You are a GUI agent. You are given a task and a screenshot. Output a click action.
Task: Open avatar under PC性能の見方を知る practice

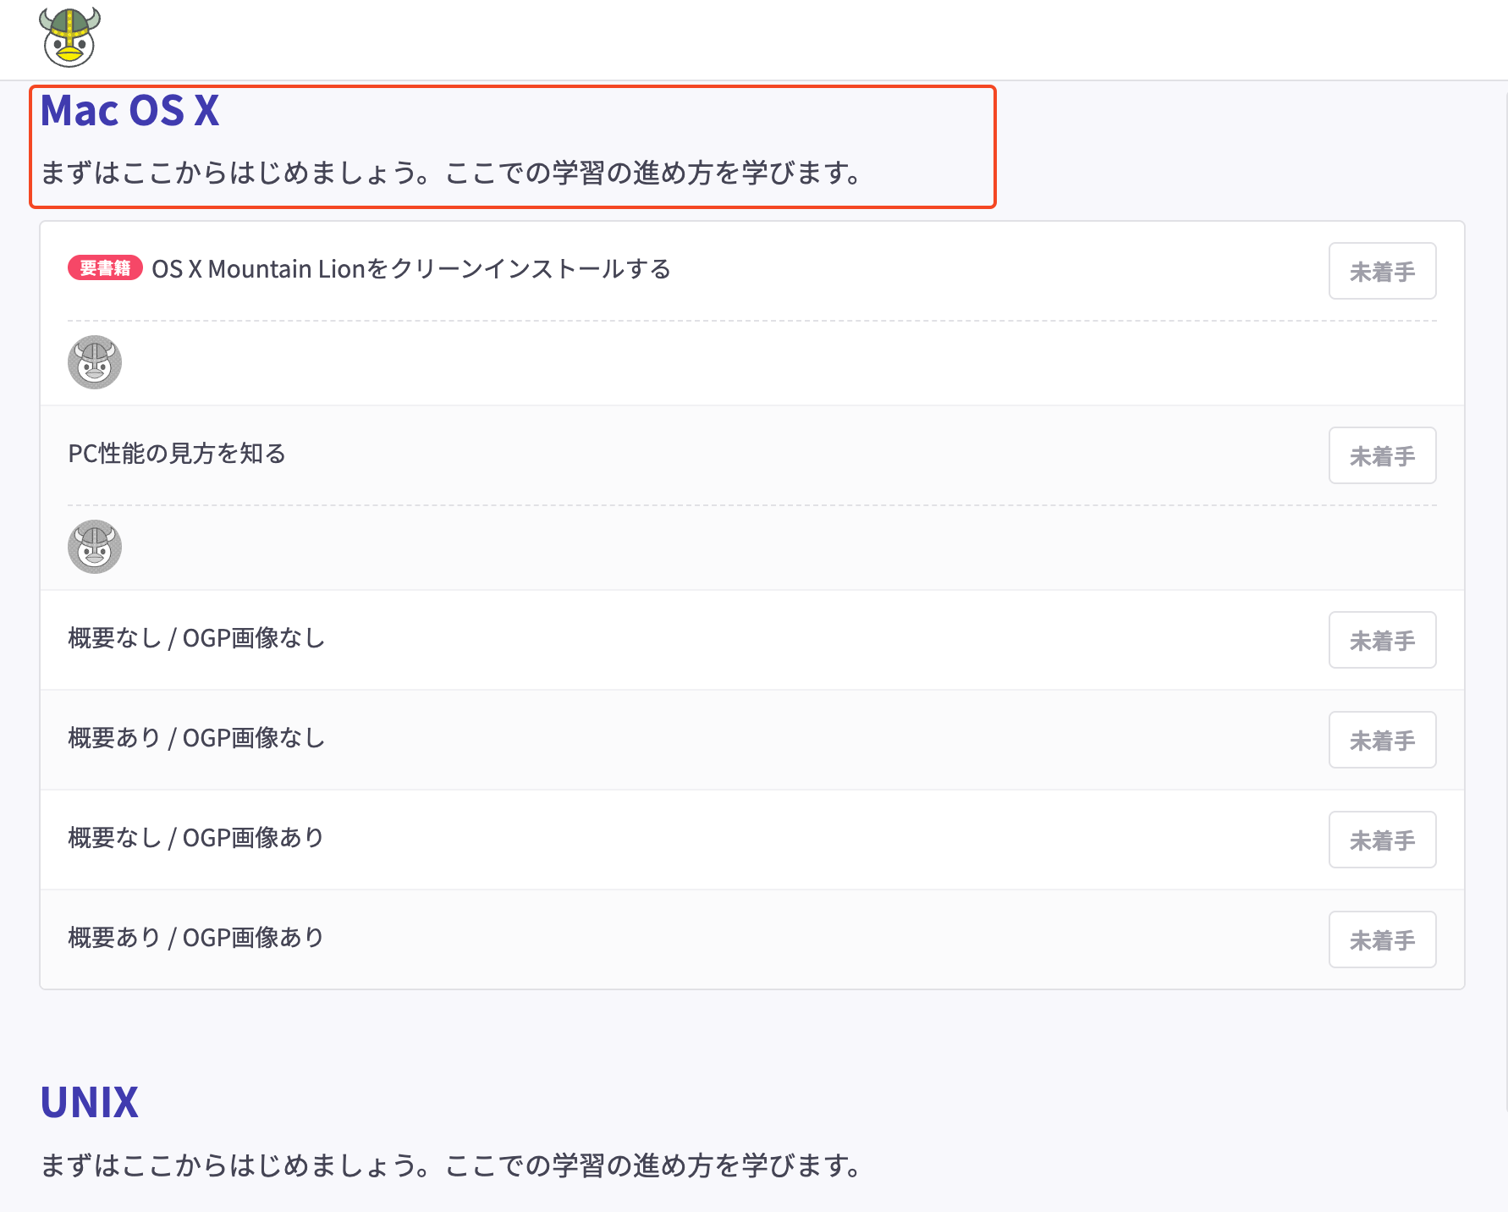point(95,547)
